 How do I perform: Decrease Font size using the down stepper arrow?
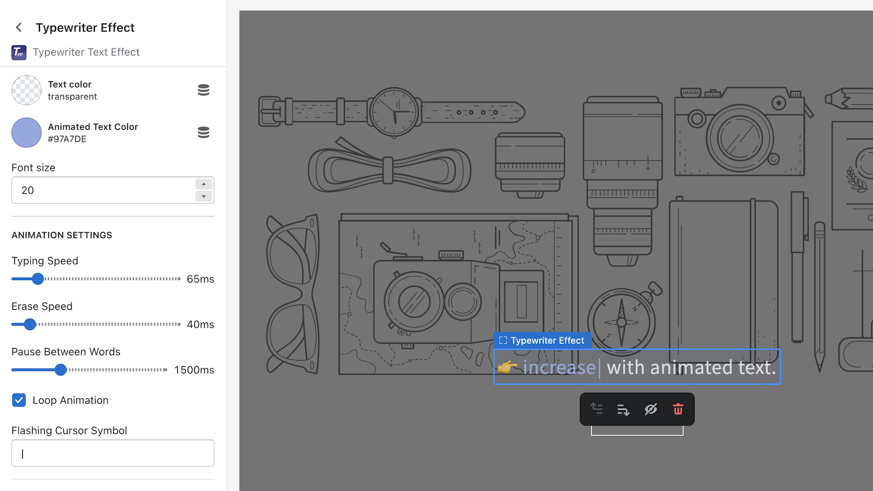pos(204,196)
